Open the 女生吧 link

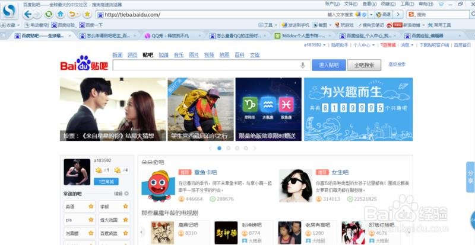[340, 172]
